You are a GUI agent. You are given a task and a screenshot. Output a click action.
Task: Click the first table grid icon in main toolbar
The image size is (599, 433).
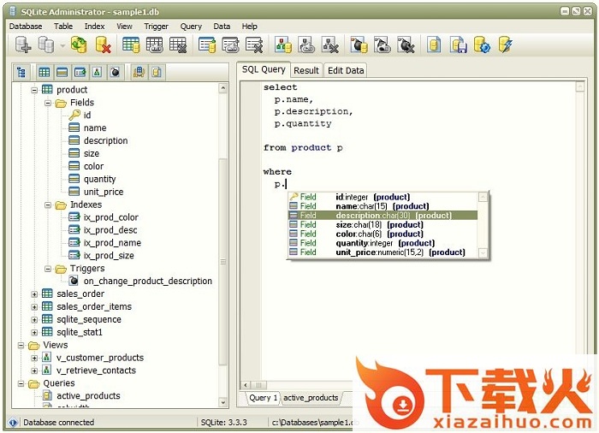point(132,45)
